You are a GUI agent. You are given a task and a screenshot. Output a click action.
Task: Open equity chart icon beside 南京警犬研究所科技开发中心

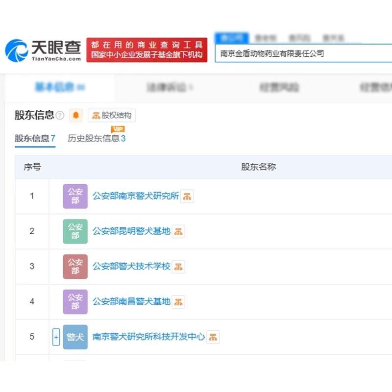click(x=213, y=337)
